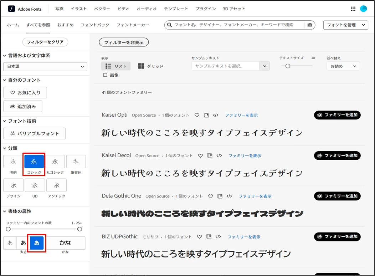Viewport: 375px width, 276px height.
Task: Collapse 言語および文字体系 section
Action: [5, 56]
